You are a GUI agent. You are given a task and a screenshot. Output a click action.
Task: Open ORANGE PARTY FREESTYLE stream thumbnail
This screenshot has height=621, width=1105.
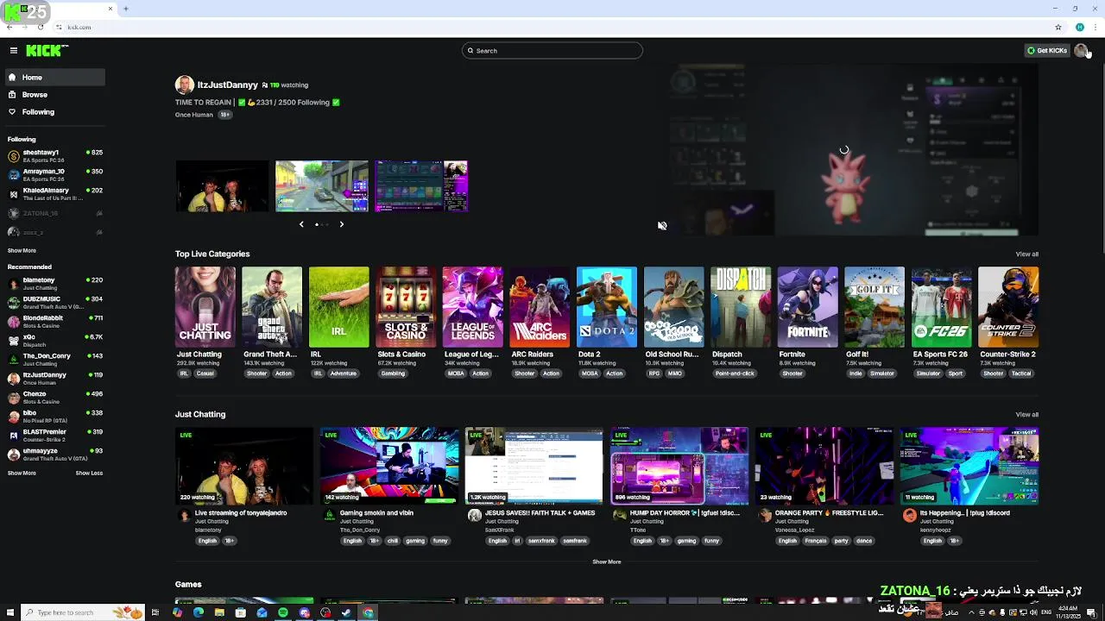[x=824, y=466]
